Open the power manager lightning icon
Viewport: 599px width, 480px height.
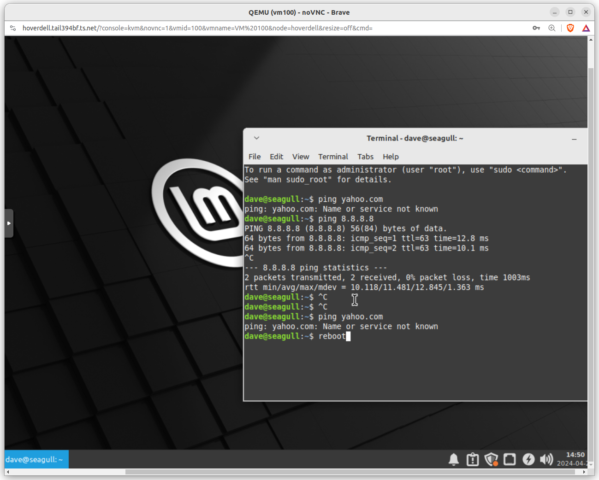tap(528, 459)
